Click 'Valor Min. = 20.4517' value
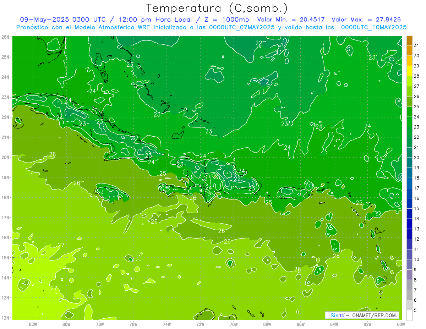The width and height of the screenshot is (426, 329). [x=291, y=20]
